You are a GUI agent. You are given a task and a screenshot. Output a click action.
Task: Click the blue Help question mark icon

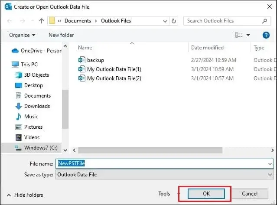(x=266, y=35)
